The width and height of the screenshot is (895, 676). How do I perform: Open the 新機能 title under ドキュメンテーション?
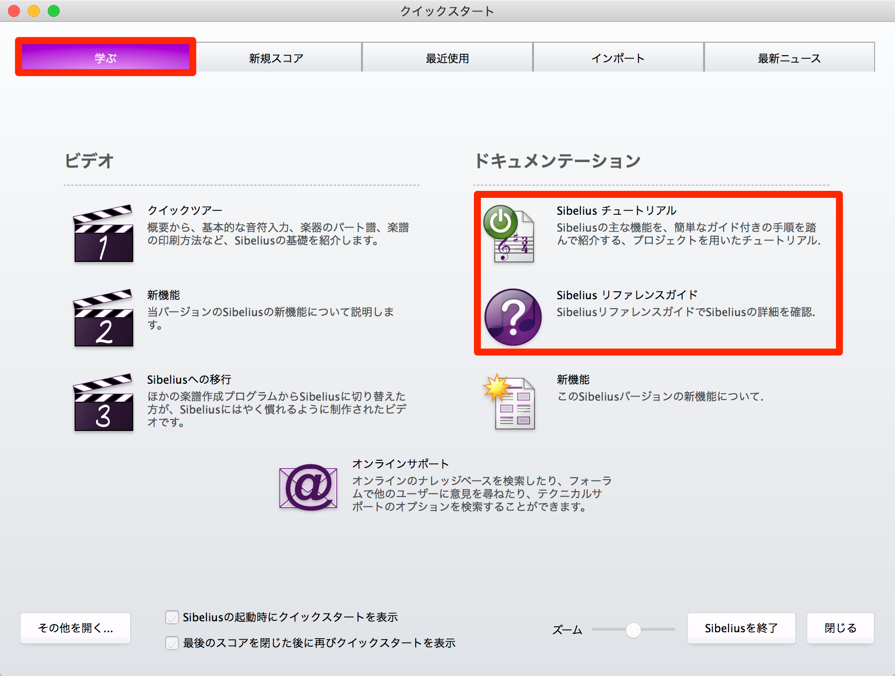pyautogui.click(x=573, y=379)
